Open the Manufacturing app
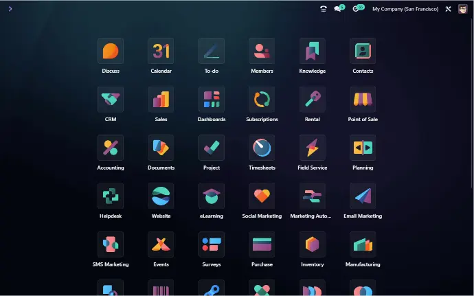The height and width of the screenshot is (296, 474). 363,244
